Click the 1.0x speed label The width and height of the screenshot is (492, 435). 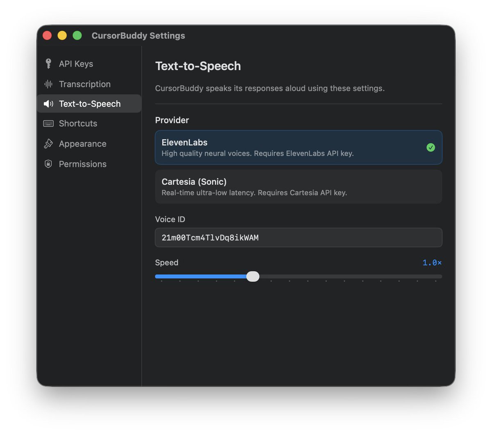[432, 262]
